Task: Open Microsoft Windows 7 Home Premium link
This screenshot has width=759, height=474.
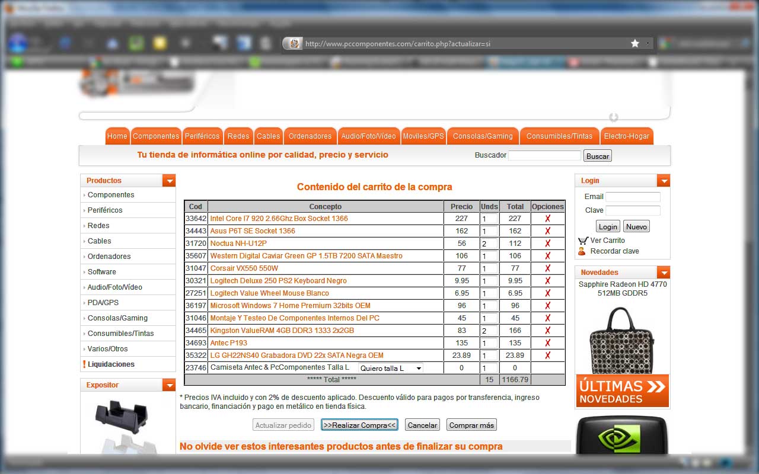Action: 291,306
